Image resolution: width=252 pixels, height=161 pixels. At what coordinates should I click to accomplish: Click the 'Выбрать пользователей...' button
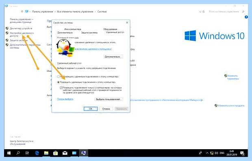point(109,99)
